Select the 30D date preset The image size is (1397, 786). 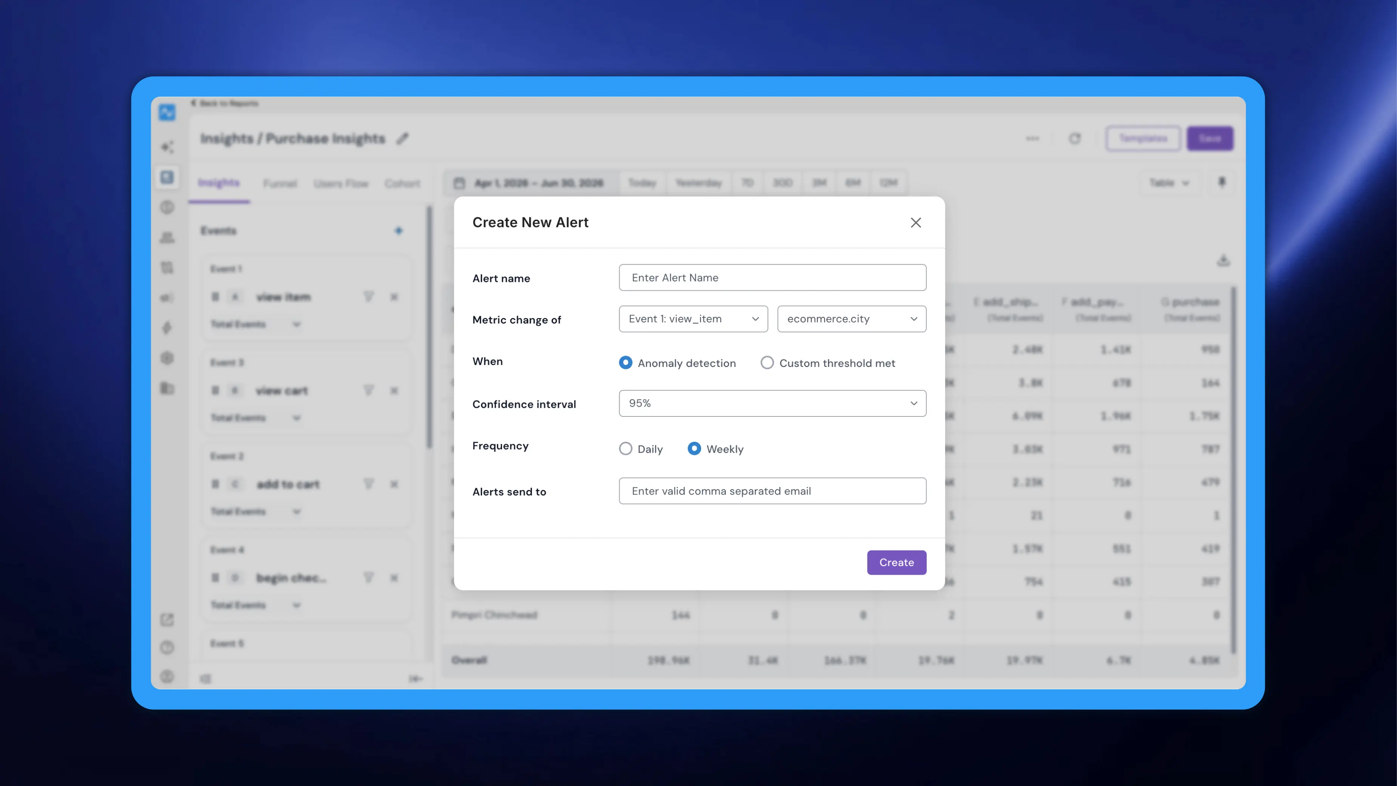[782, 183]
